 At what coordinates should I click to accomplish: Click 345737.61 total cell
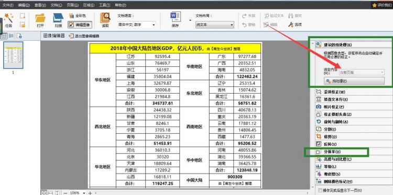pyautogui.click(x=162, y=103)
